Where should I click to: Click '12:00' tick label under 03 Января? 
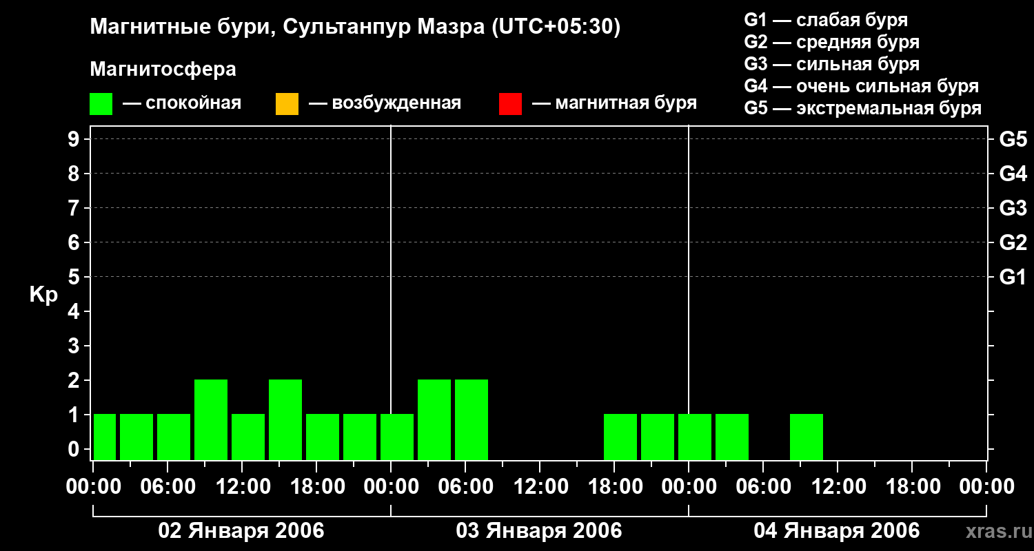[x=540, y=487]
